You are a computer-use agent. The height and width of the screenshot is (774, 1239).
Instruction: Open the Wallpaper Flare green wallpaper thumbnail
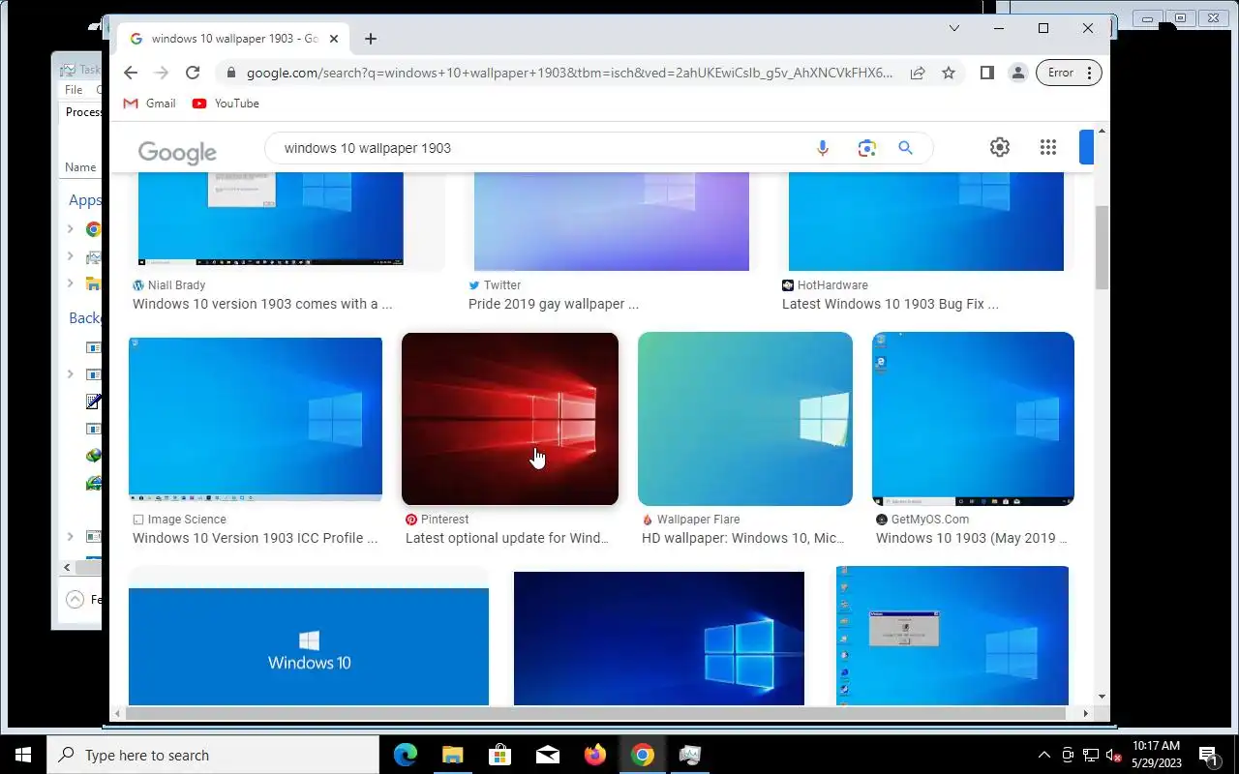745,419
